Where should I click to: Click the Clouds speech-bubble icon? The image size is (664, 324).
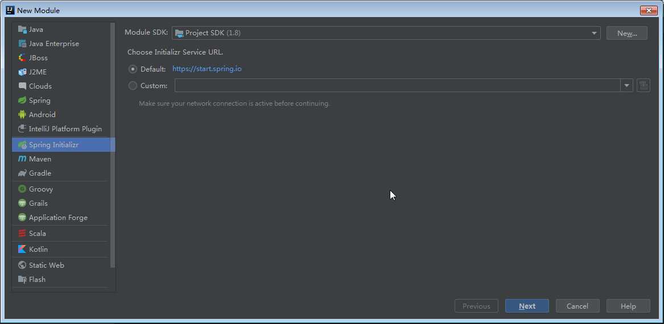22,86
